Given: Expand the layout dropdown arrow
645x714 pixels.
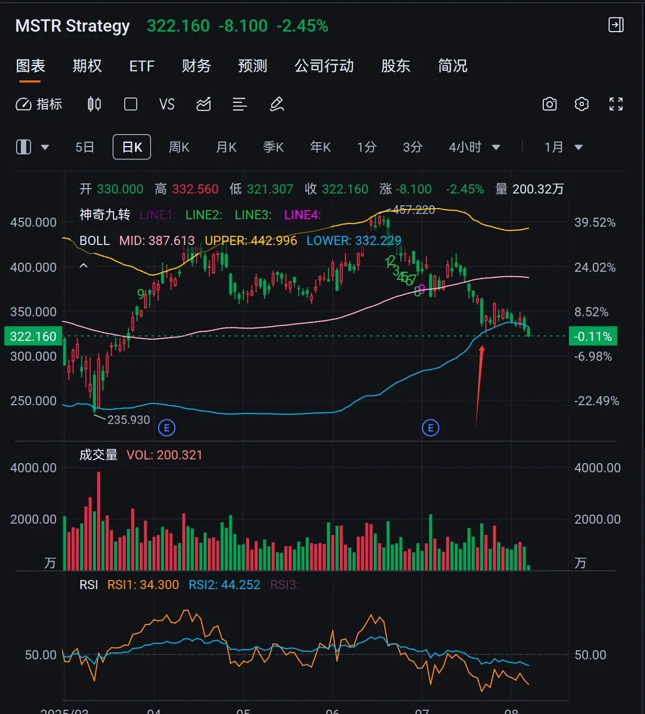Looking at the screenshot, I should coord(45,148).
